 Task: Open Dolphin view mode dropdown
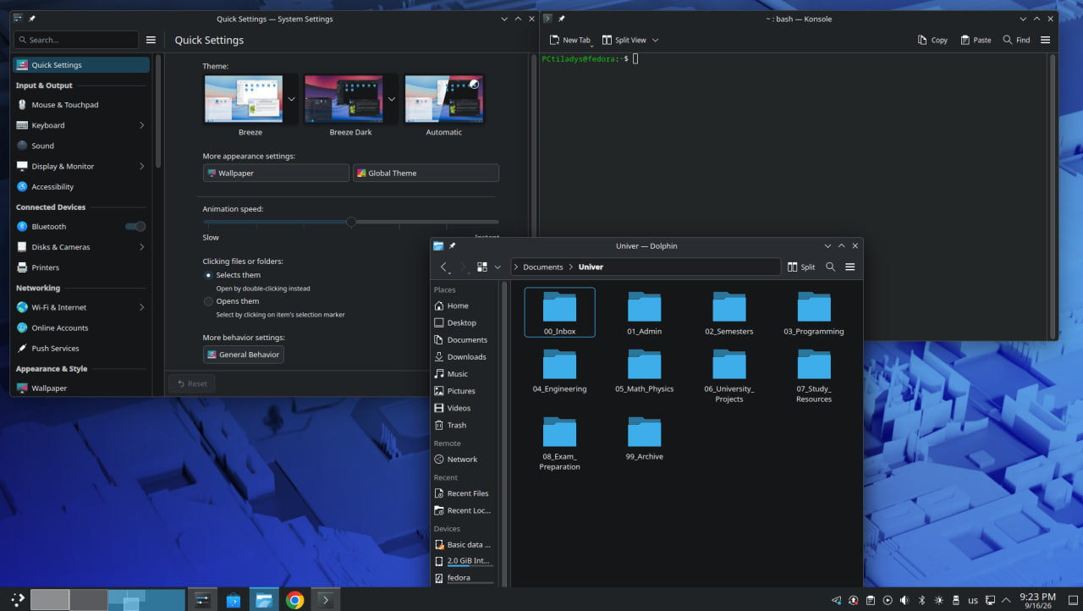(x=498, y=267)
